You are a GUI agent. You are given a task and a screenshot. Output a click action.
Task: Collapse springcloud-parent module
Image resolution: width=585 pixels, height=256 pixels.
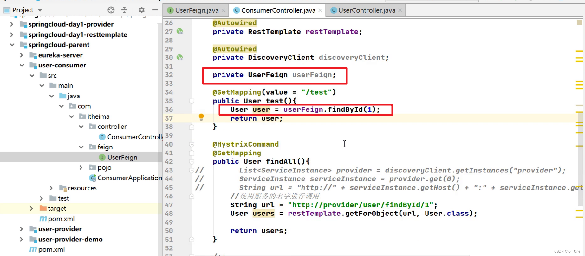click(x=12, y=45)
